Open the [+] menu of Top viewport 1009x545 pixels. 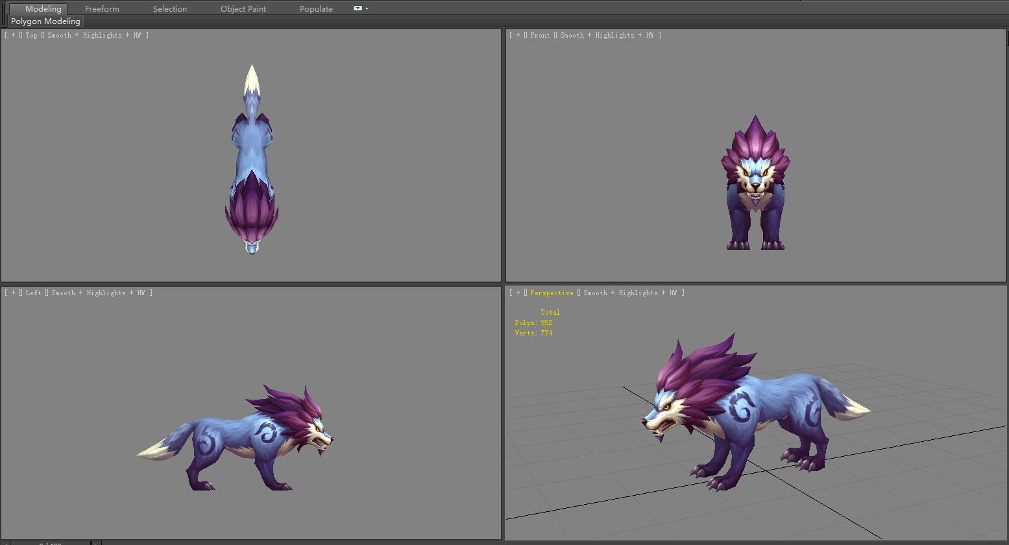(x=13, y=35)
